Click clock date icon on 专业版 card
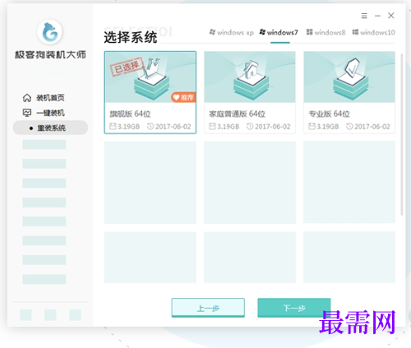The height and width of the screenshot is (348, 411). pos(349,126)
